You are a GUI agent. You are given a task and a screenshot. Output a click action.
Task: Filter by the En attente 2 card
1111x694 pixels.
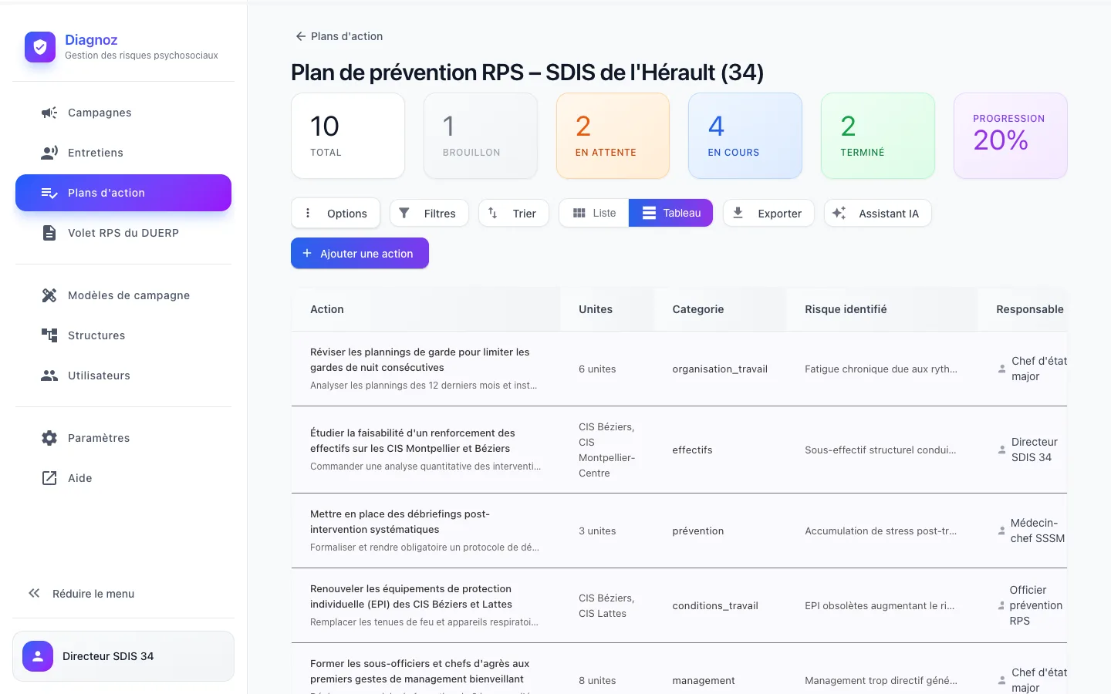pyautogui.click(x=613, y=136)
